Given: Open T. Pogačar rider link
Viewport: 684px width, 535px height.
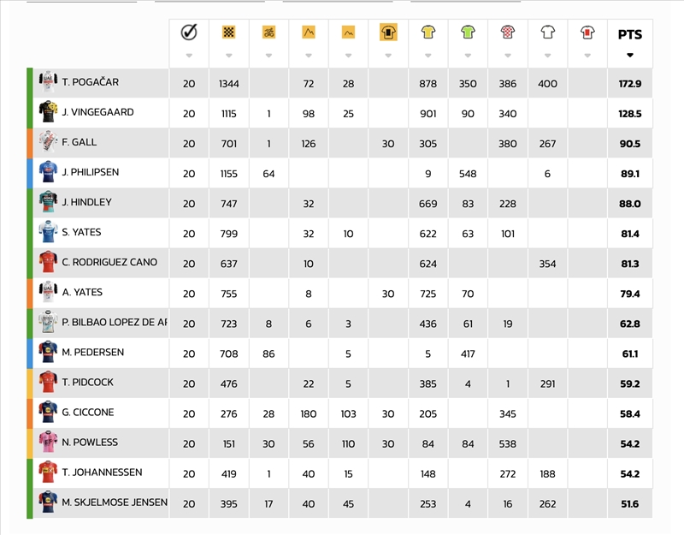Looking at the screenshot, I should coord(90,83).
